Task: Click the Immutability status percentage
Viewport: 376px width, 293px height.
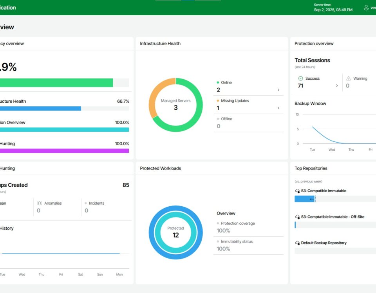Action: click(x=223, y=249)
